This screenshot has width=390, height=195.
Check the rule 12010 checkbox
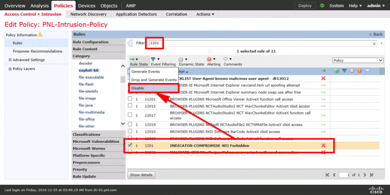[x=130, y=131]
